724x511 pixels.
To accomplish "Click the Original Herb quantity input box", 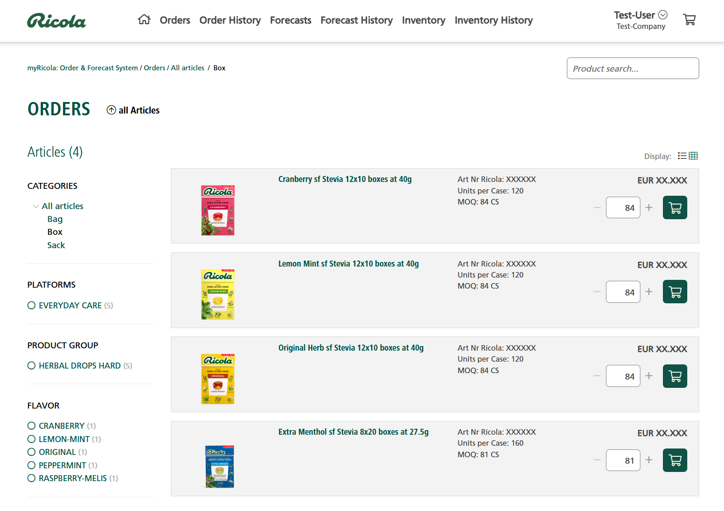I will 623,376.
